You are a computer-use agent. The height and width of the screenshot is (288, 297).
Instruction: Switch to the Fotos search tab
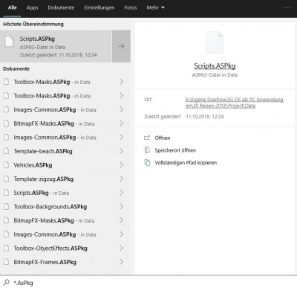[x=131, y=7]
